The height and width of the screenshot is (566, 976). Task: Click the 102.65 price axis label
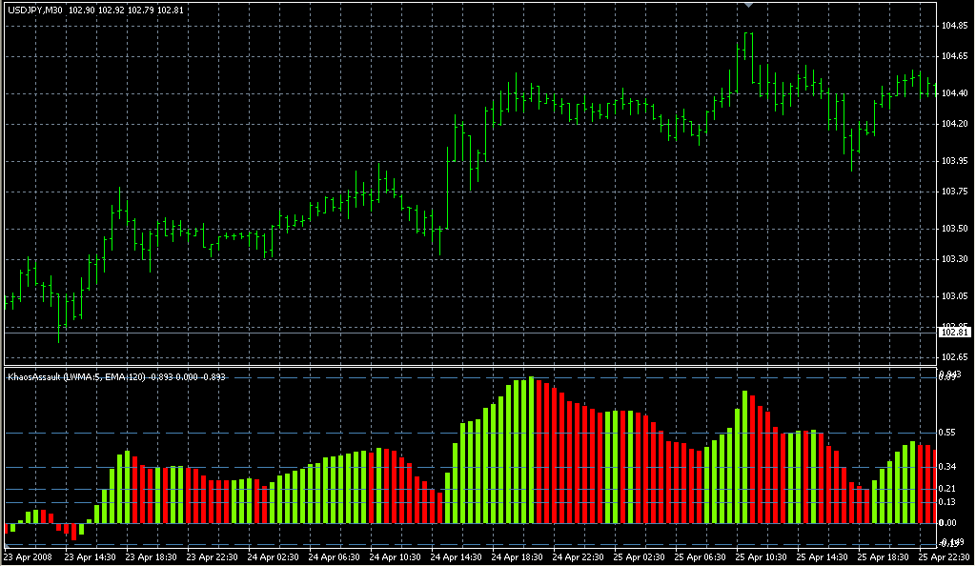click(x=955, y=356)
